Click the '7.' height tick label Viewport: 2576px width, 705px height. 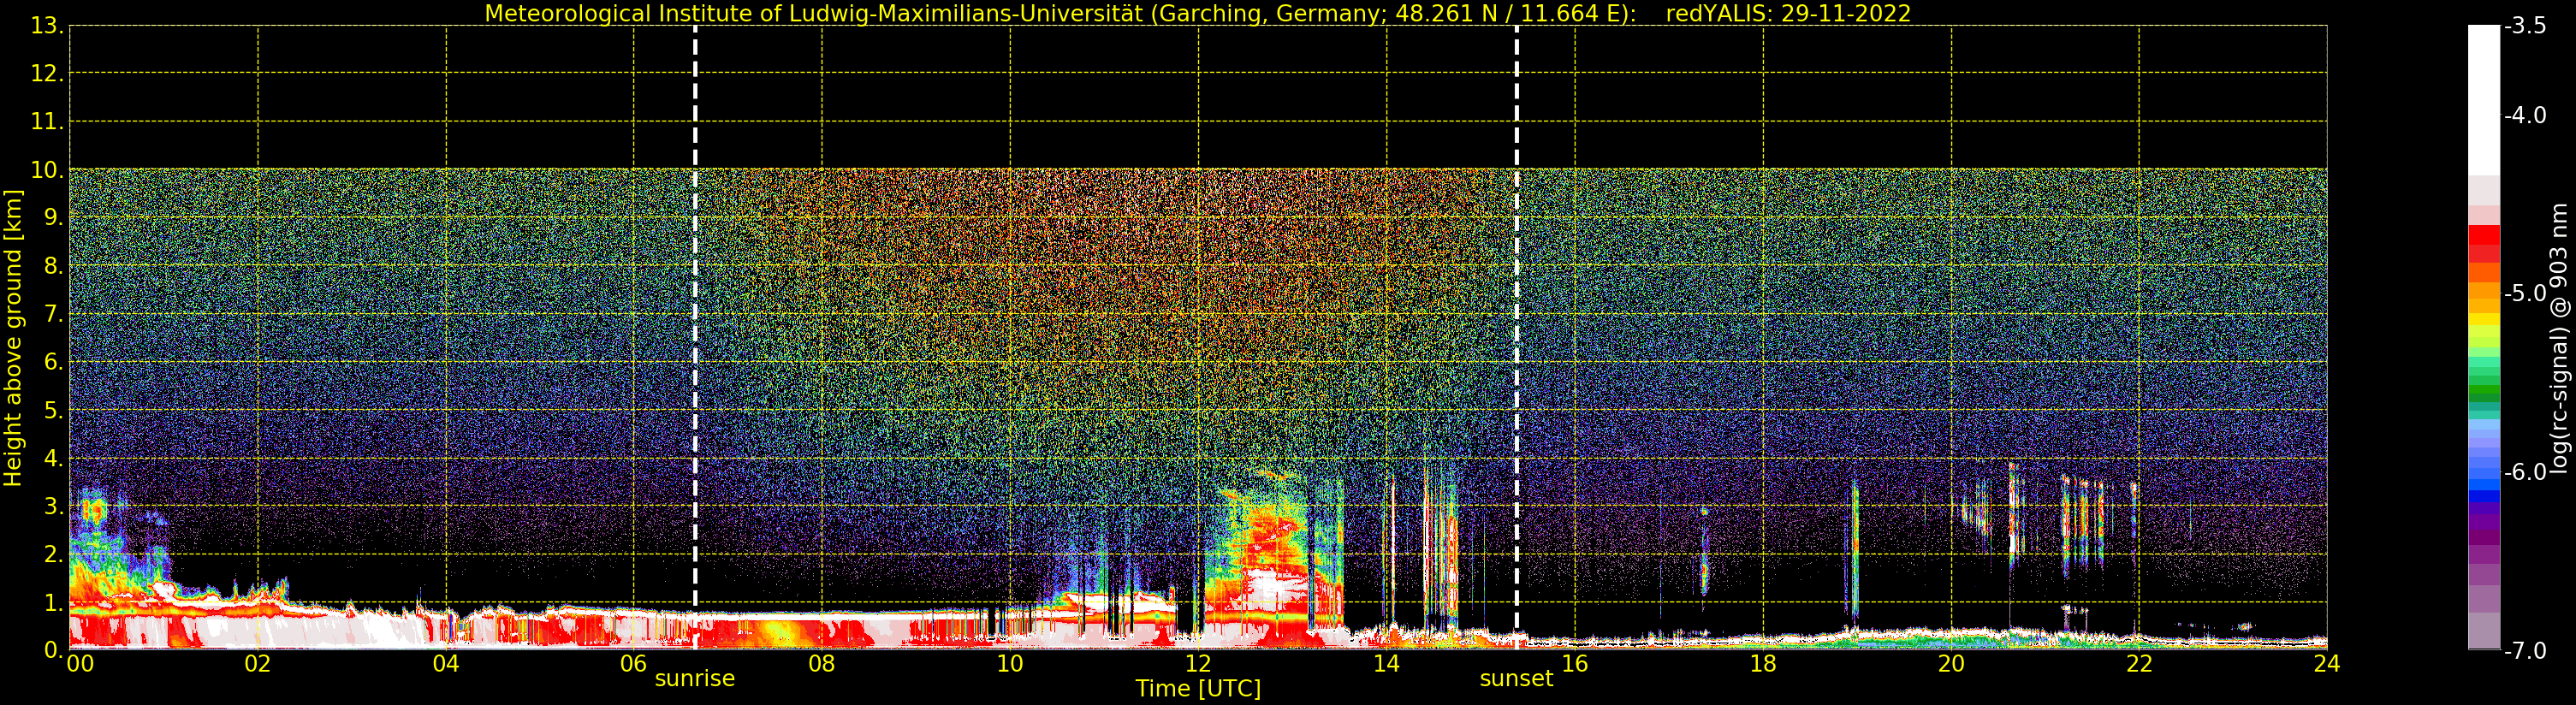(x=54, y=314)
